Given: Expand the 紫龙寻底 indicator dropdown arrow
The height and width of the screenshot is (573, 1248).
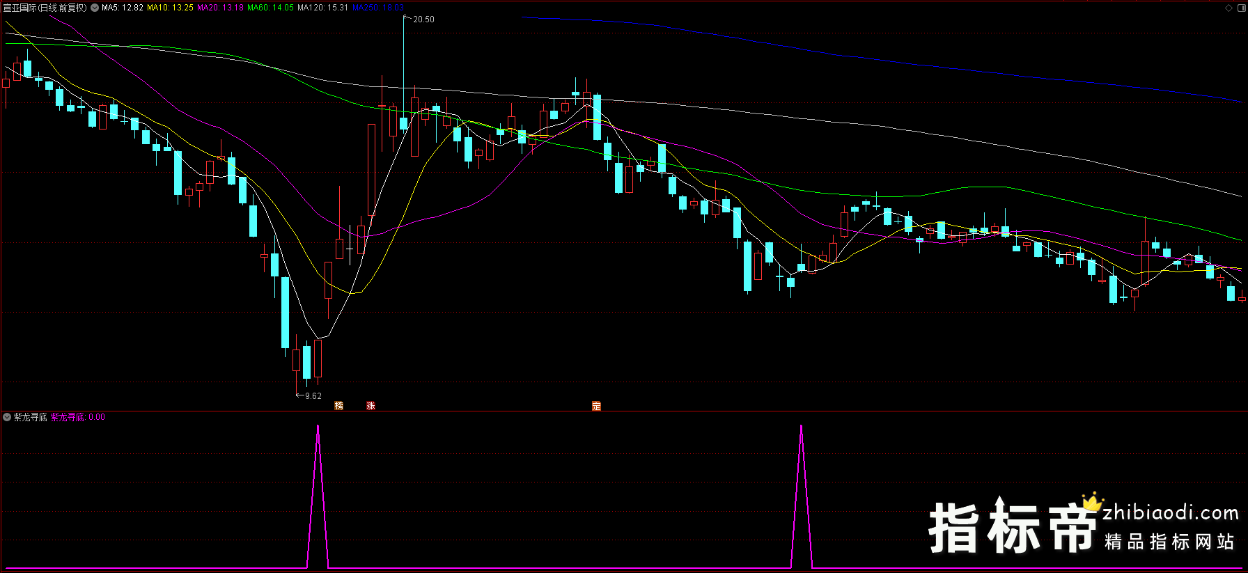Looking at the screenshot, I should (7, 417).
